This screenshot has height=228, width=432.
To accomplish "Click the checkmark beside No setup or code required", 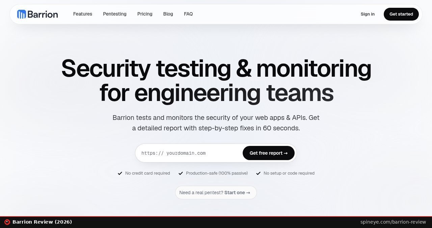I will [x=258, y=173].
